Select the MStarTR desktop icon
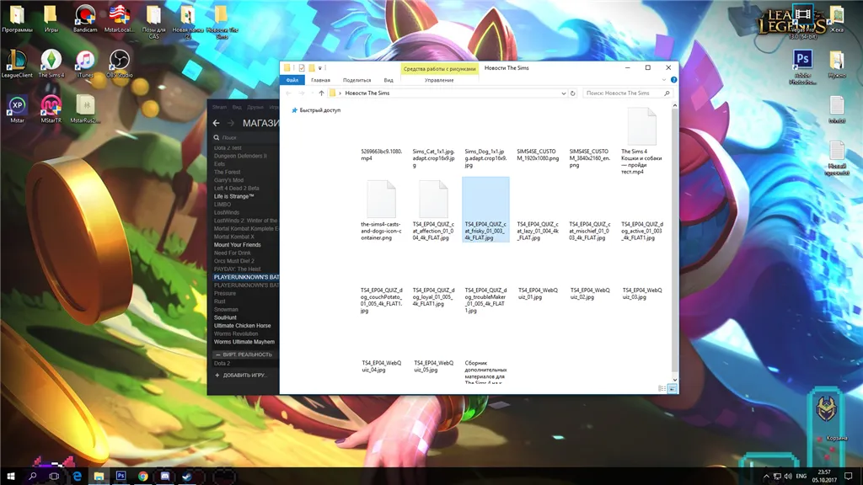This screenshot has height=485, width=863. (51, 109)
